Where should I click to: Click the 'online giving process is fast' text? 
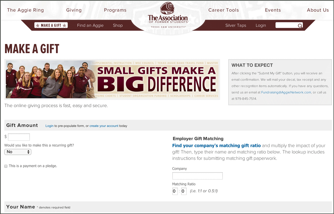tap(56, 106)
